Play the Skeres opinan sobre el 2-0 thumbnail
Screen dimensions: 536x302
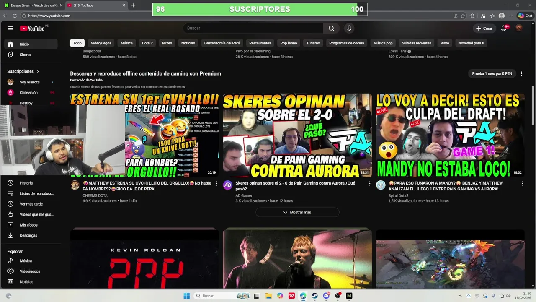297,135
